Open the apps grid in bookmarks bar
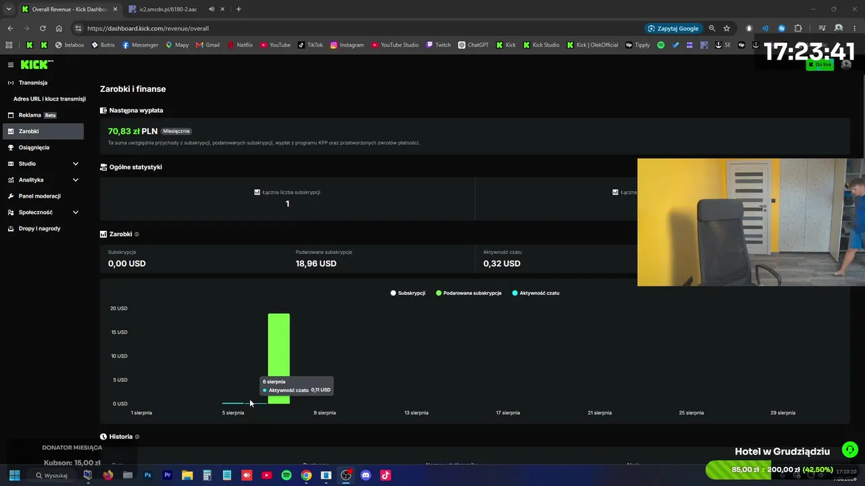Viewport: 865px width, 486px height. (x=9, y=45)
